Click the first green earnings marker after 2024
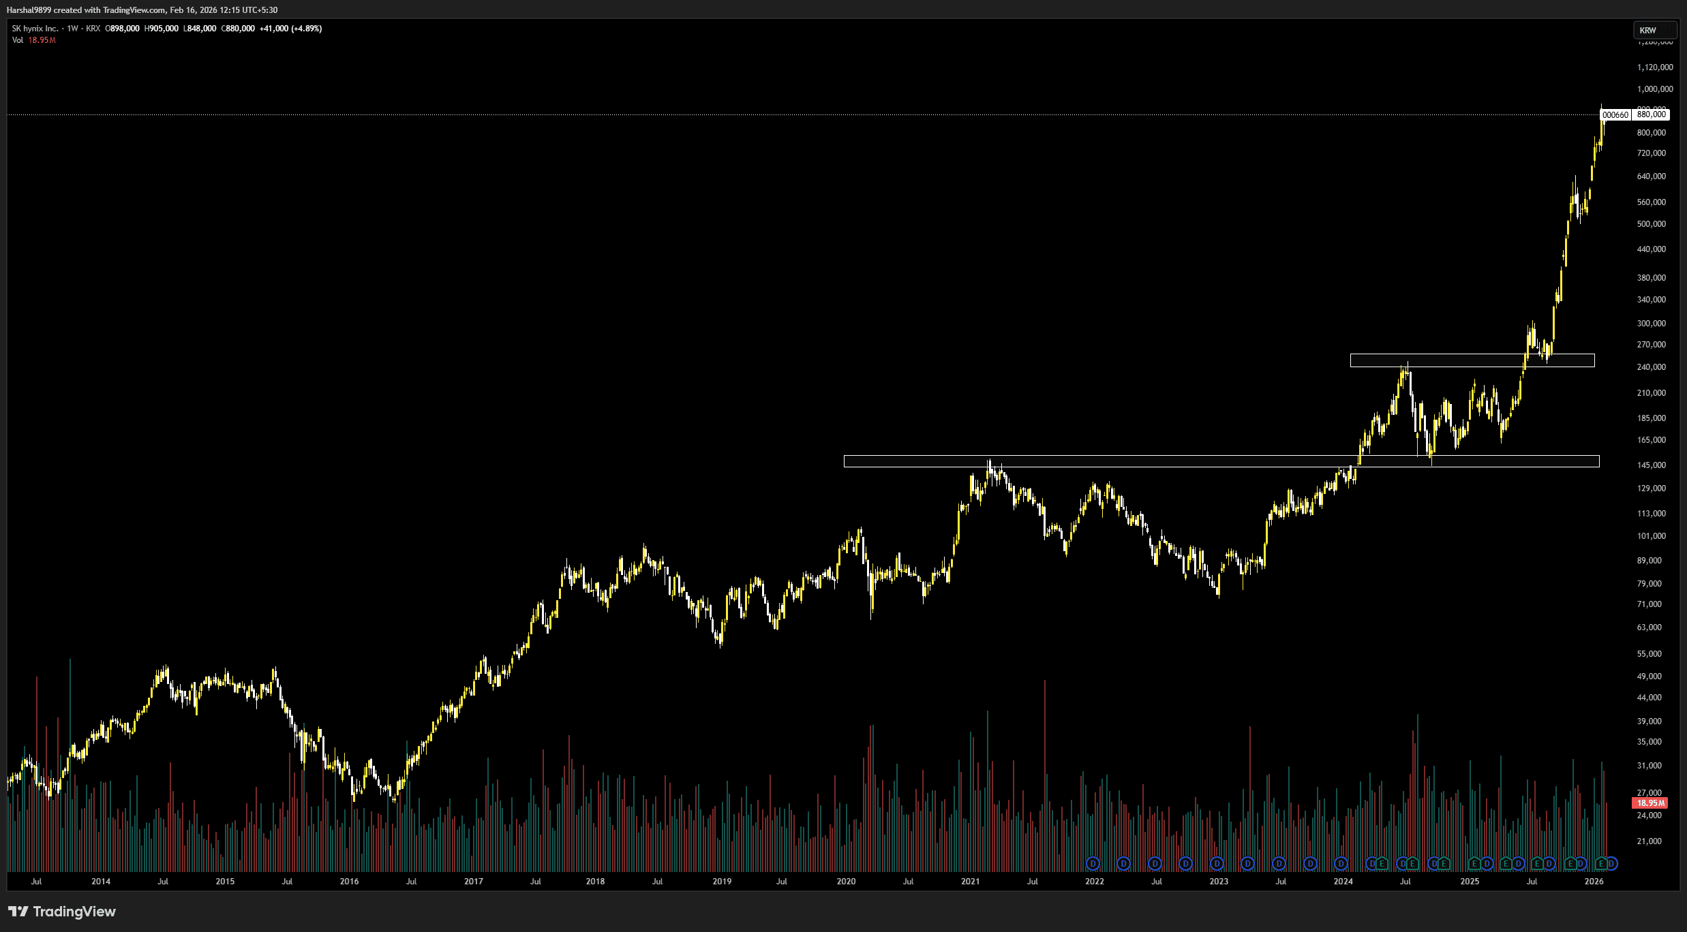This screenshot has width=1687, height=932. [x=1382, y=864]
